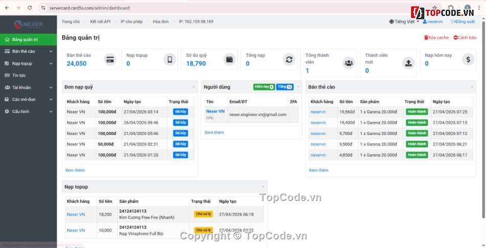
Task: Click Đã hủy badge for 50,000đ order
Action: [x=181, y=144]
